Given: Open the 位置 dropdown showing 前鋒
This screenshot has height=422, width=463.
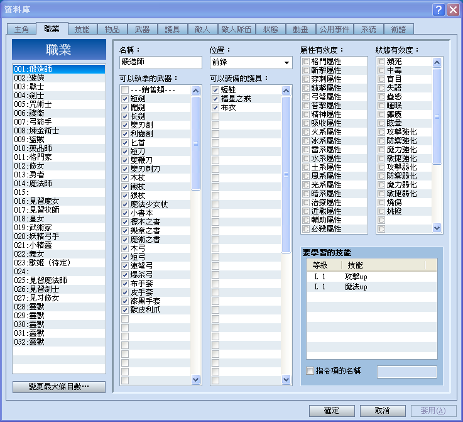Looking at the screenshot, I should click(x=251, y=62).
